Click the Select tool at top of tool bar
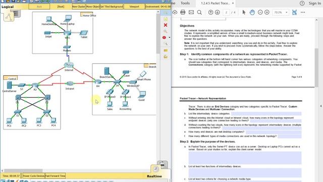323x182 pixels. click(166, 13)
